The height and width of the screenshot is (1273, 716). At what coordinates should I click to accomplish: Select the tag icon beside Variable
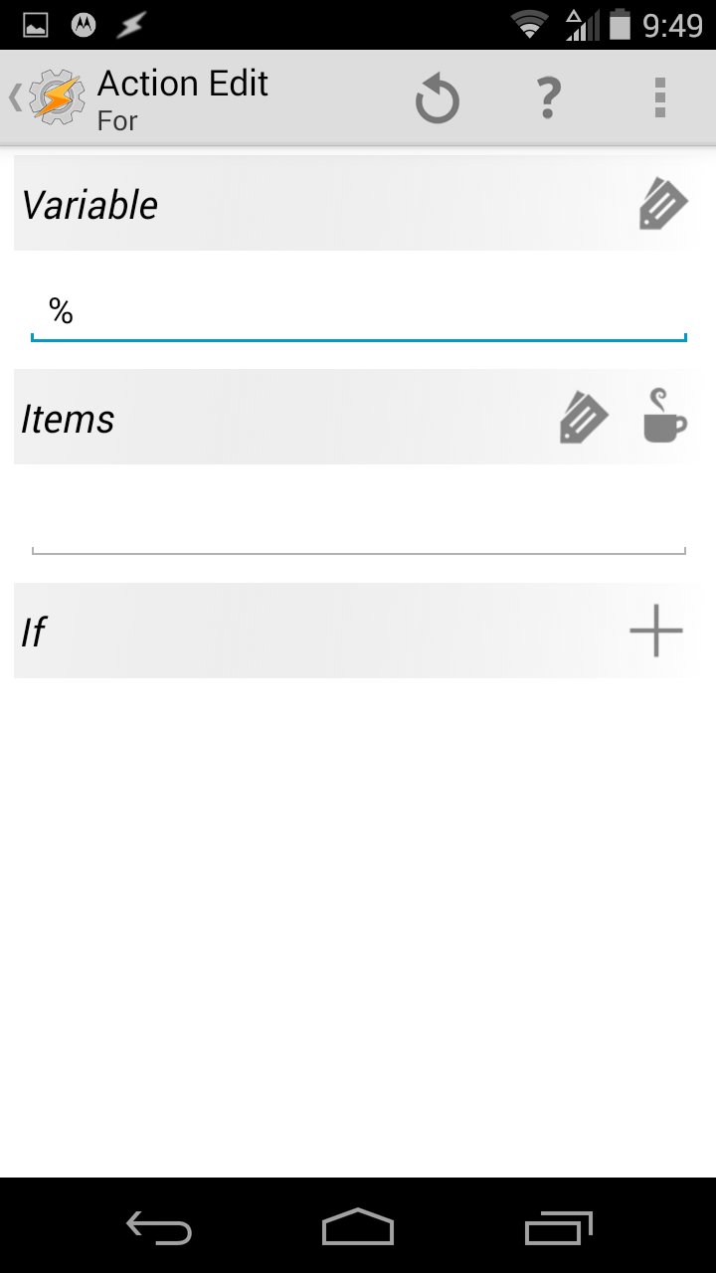coord(663,204)
